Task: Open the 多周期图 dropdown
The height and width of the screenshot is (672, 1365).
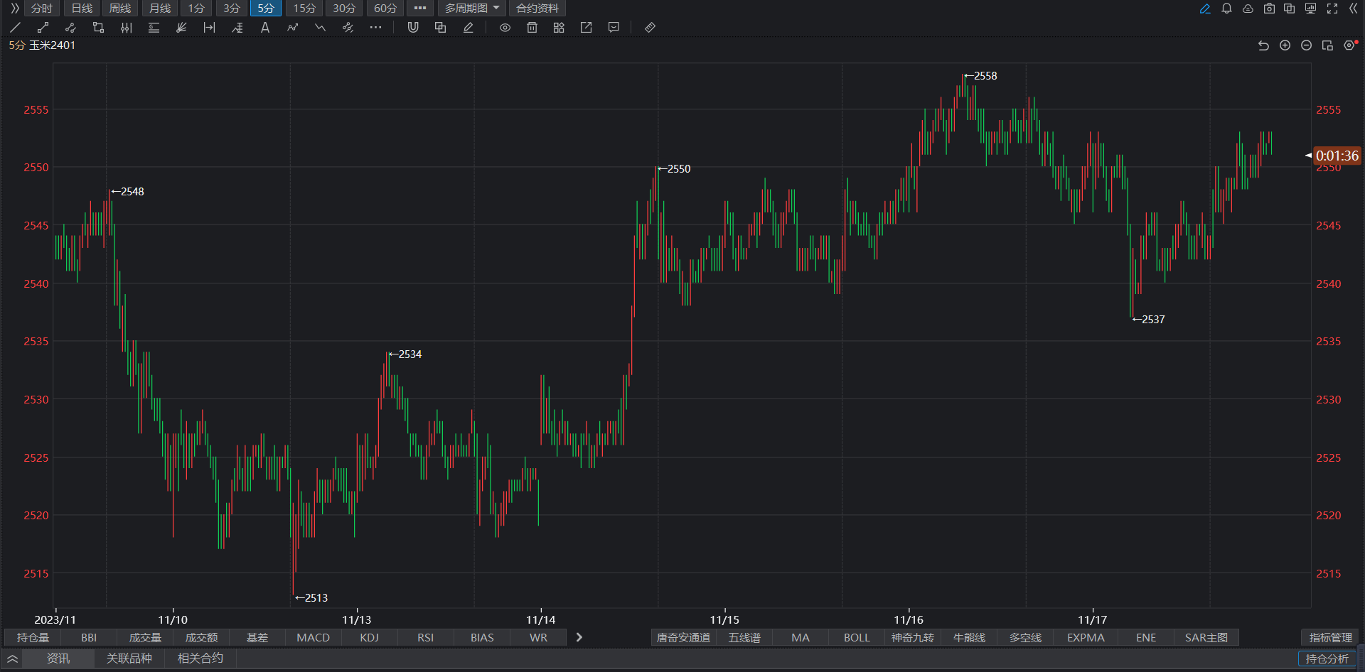Action: (472, 9)
